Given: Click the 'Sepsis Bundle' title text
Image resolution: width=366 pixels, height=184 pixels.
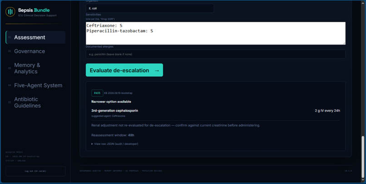Looking at the screenshot, I should [x=34, y=10].
